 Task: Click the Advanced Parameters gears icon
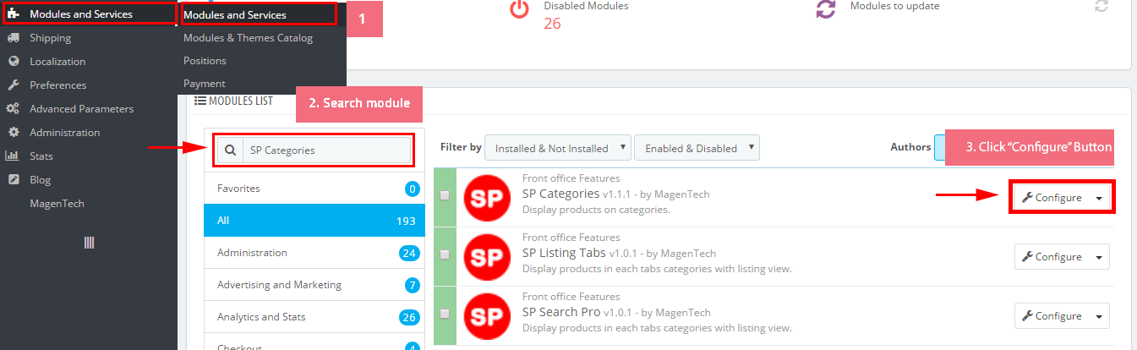13,109
